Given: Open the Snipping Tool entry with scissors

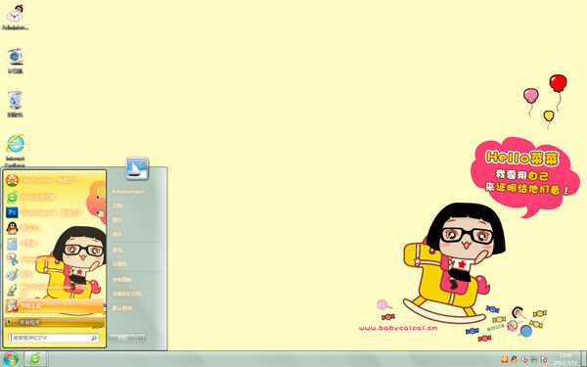Looking at the screenshot, I should click(55, 259).
